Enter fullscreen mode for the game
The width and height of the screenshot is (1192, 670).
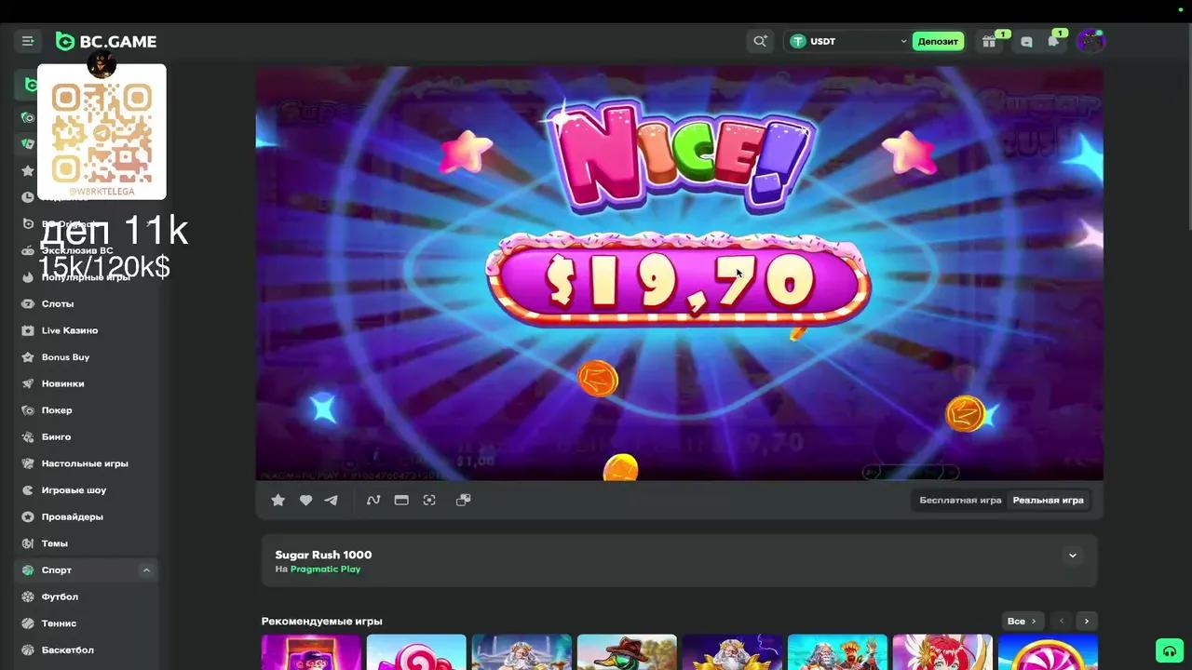click(x=429, y=500)
